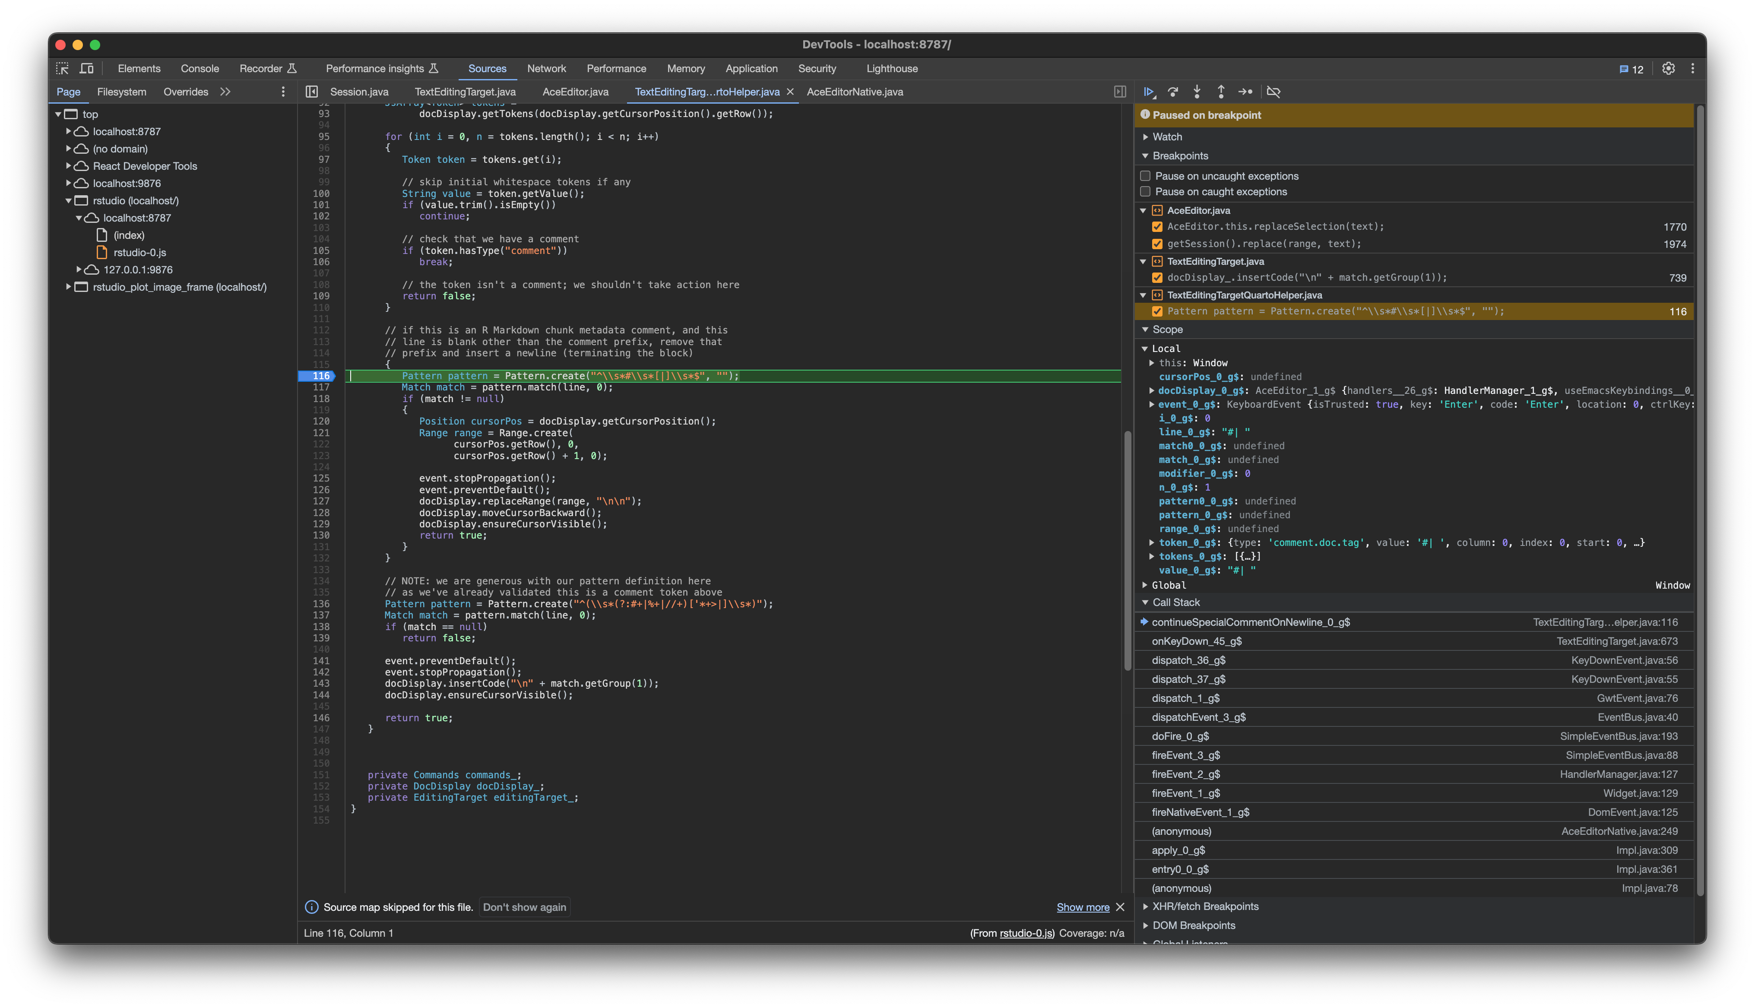The width and height of the screenshot is (1755, 1008).
Task: Enable Pause on uncaught exceptions
Action: (x=1146, y=175)
